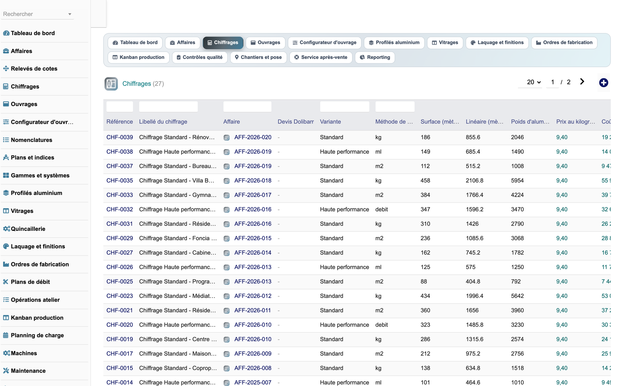This screenshot has height=386, width=624.
Task: Click 'Haute performance' cell in CHF-0038 row
Action: [344, 152]
